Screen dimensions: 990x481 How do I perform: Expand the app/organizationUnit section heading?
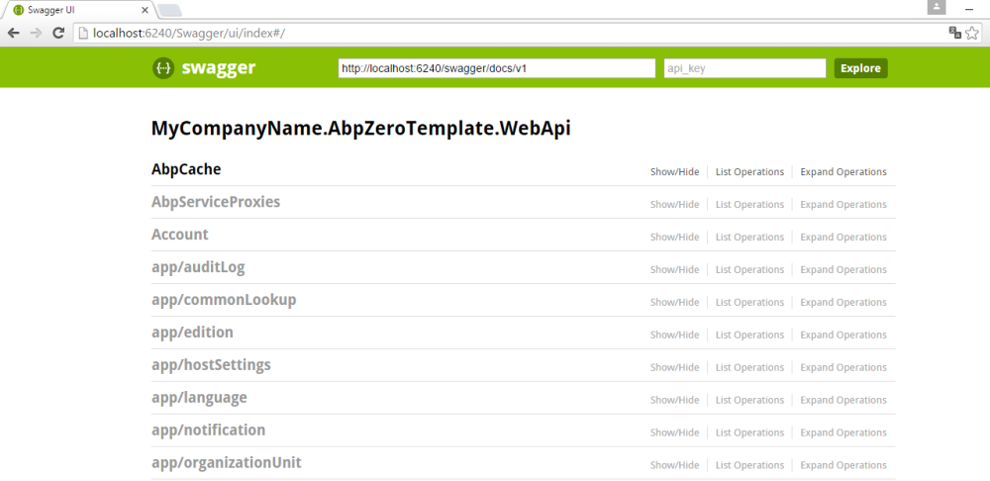[227, 463]
